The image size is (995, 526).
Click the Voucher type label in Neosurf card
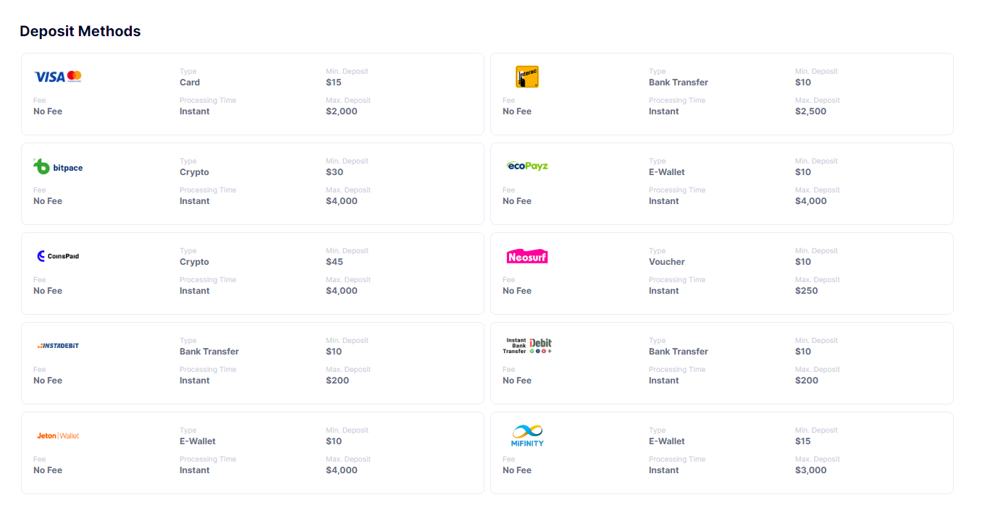click(667, 262)
